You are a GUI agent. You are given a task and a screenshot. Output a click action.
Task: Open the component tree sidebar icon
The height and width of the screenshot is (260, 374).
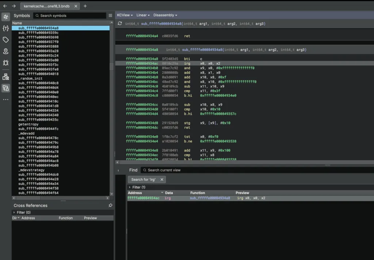pyautogui.click(x=6, y=77)
